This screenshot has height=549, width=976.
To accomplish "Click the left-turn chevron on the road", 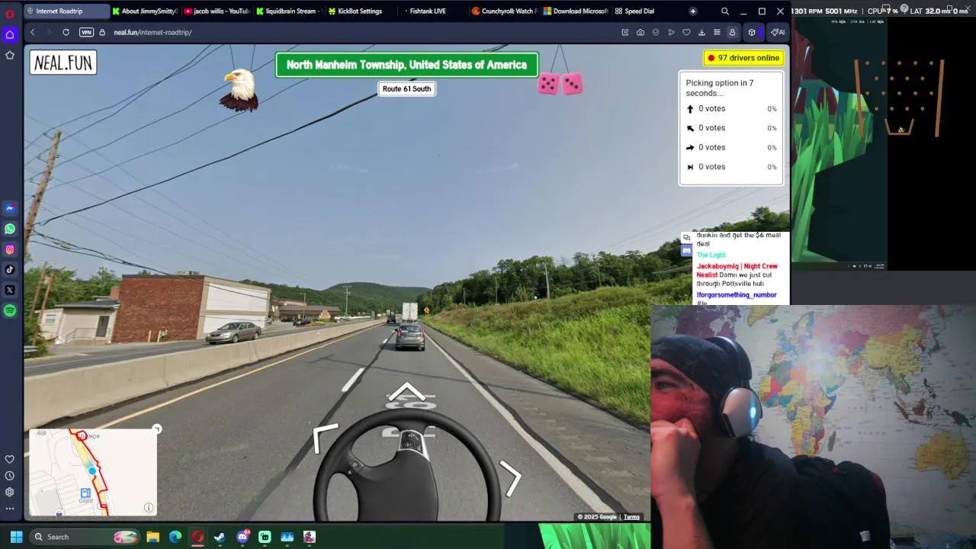I will coord(324,438).
